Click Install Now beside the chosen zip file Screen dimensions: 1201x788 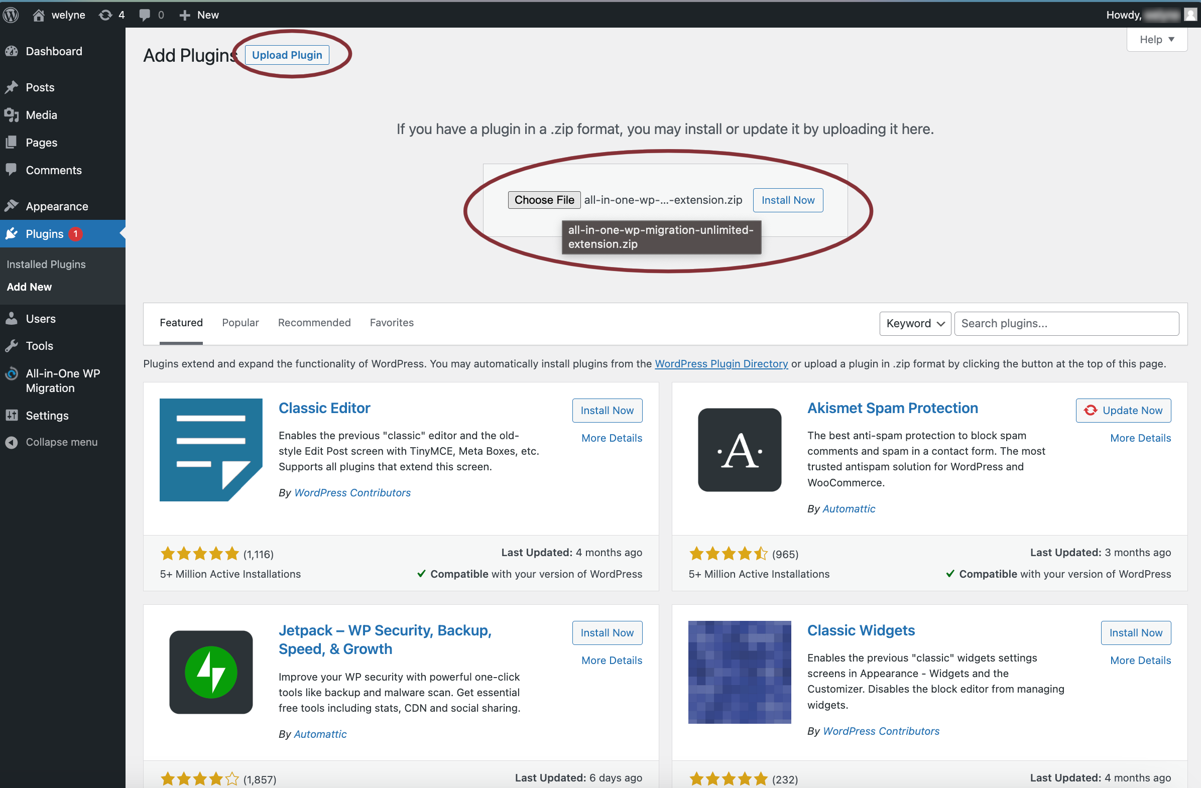(788, 200)
